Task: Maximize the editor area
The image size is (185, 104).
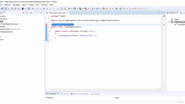Action: [x=163, y=13]
